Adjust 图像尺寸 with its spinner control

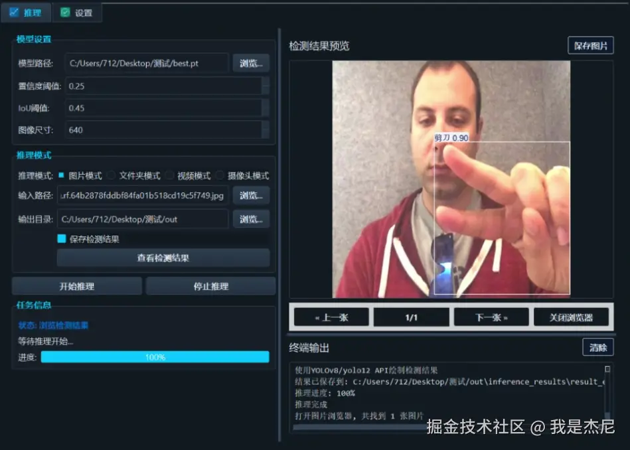266,127
